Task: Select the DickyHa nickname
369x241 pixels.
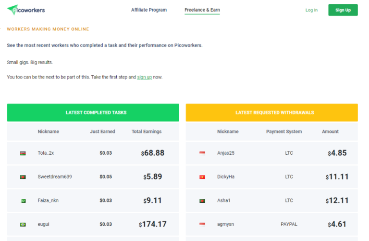Action: (226, 177)
